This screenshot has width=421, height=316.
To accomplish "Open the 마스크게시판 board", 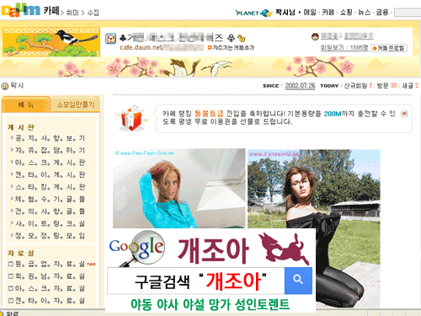I will coord(50,163).
